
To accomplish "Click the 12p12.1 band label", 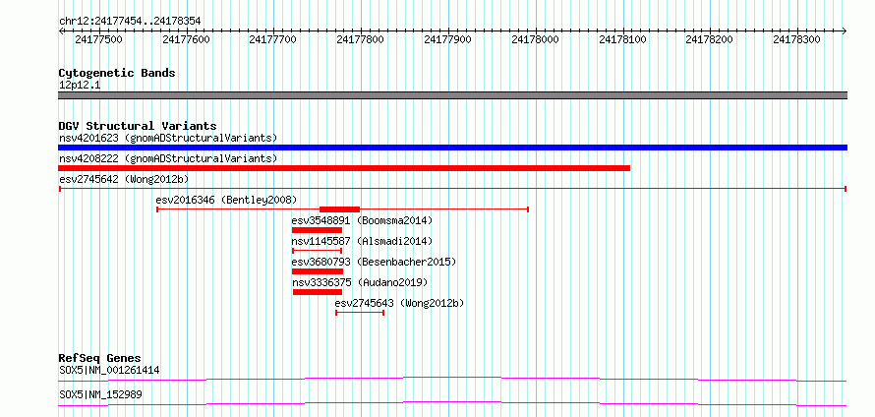I will click(x=80, y=86).
